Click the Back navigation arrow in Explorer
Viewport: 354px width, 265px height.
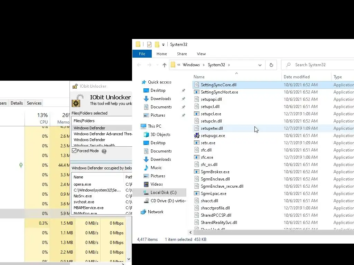(x=139, y=65)
